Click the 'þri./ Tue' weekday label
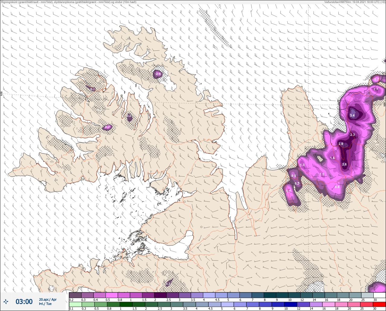The width and height of the screenshot is (386, 311). tap(45, 304)
